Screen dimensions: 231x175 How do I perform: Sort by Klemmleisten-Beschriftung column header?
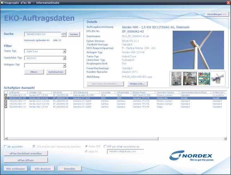click(x=195, y=92)
